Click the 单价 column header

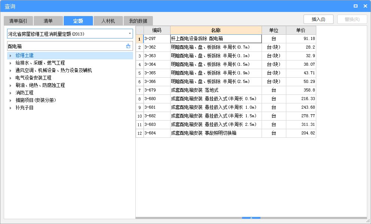pos(301,30)
